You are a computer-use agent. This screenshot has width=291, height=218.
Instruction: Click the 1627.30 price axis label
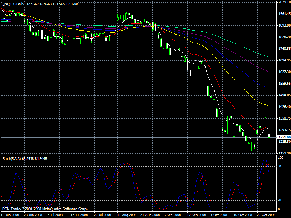[x=284, y=72]
